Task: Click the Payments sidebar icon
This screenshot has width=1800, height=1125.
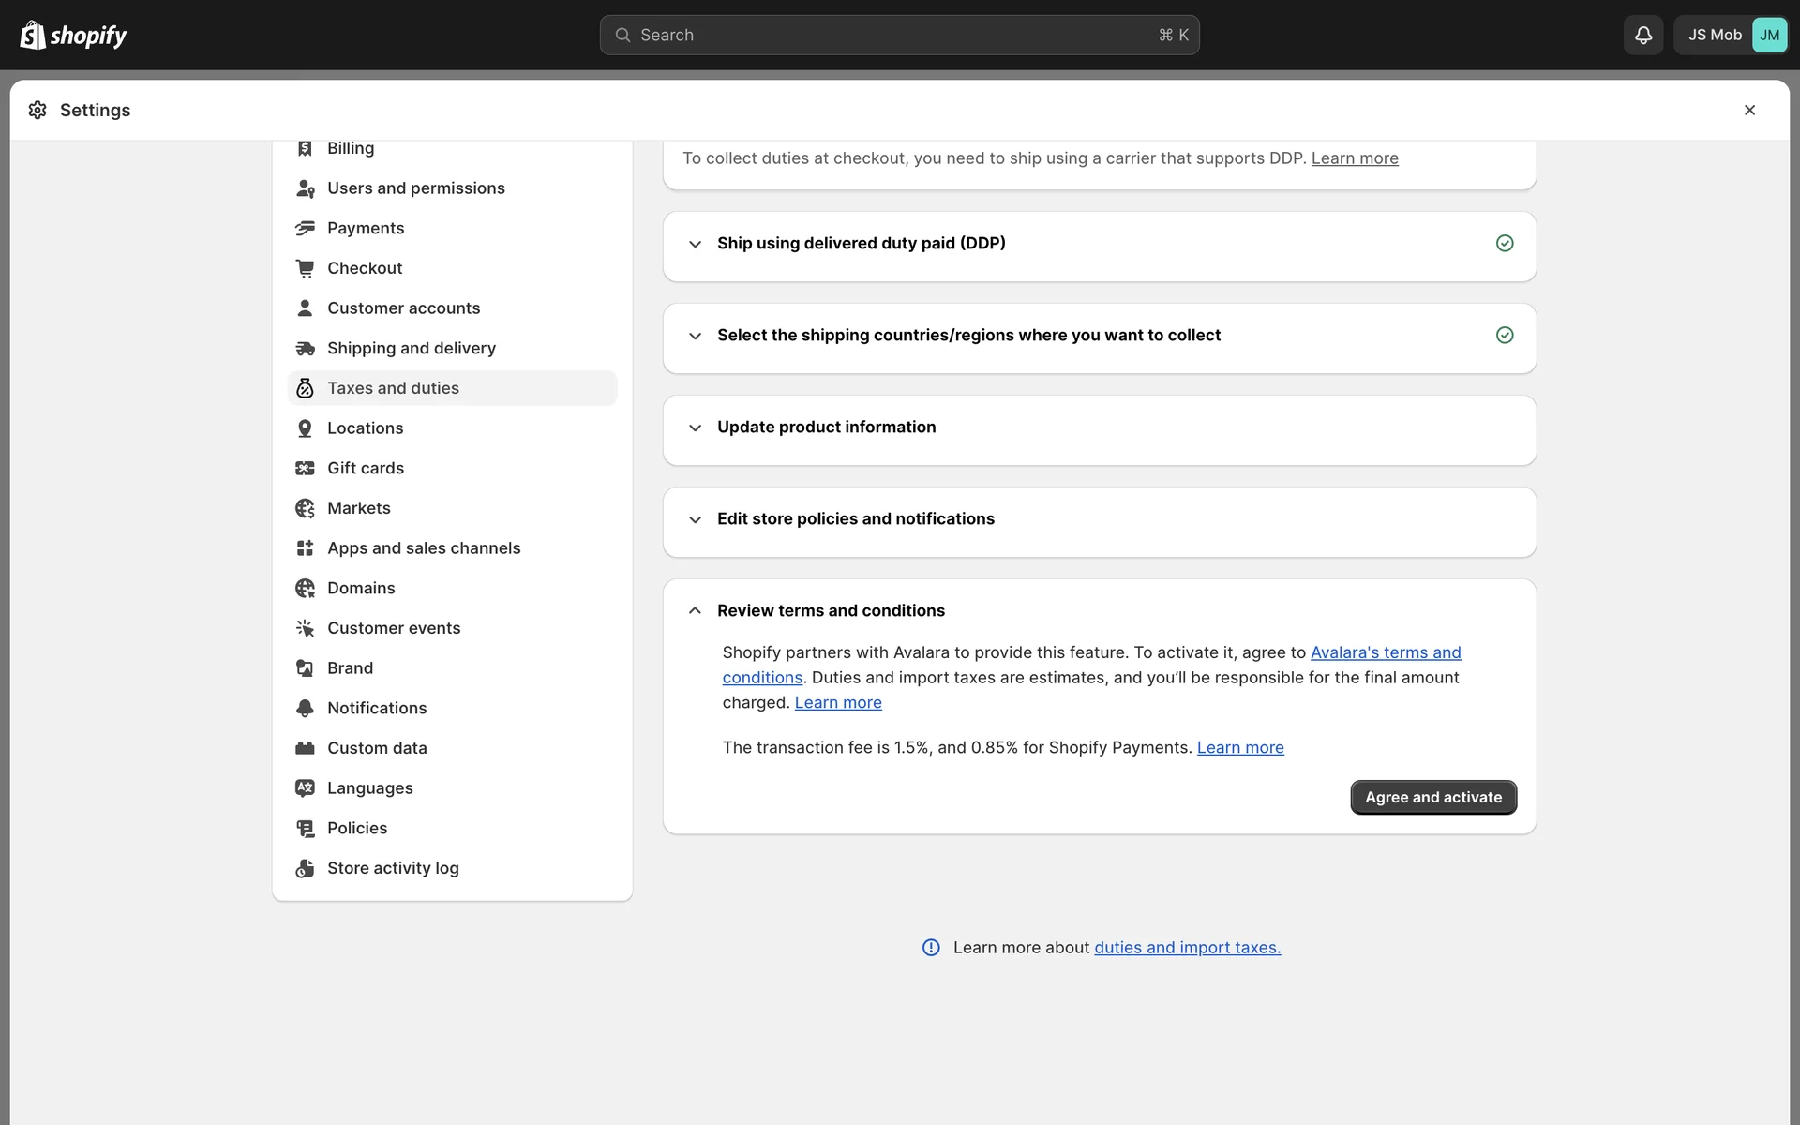Action: click(305, 228)
